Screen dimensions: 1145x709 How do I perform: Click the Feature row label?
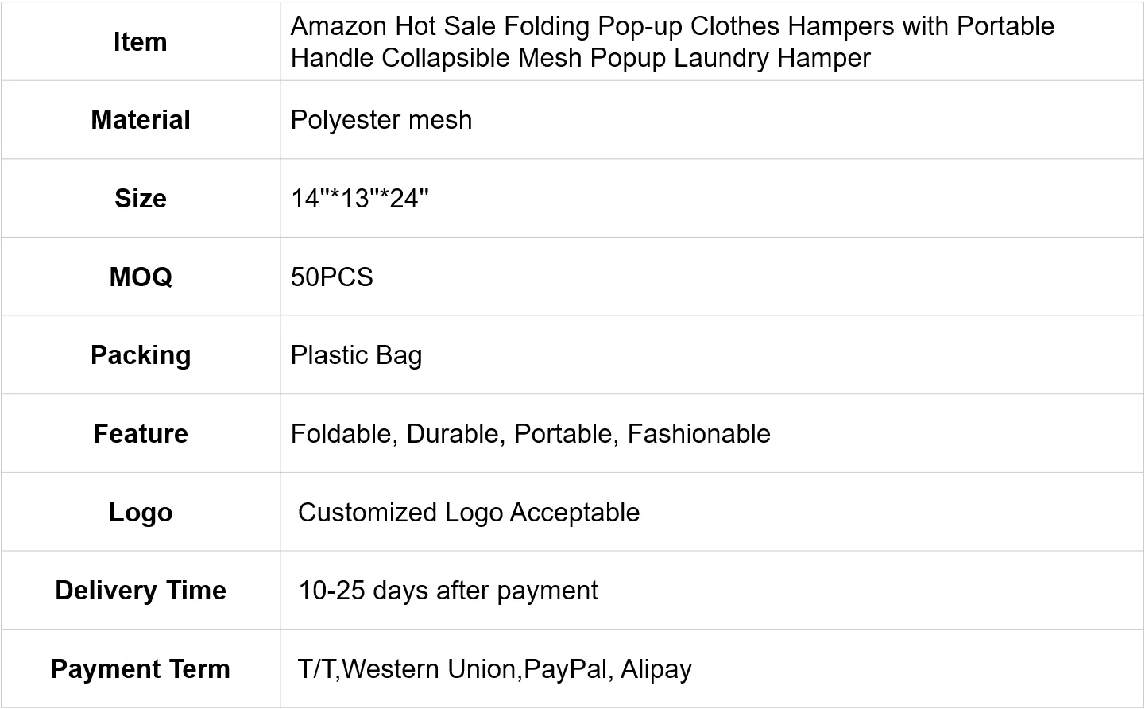[140, 433]
